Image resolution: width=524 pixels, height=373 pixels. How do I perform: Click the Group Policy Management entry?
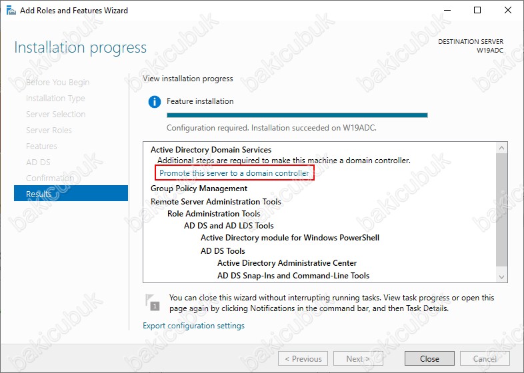(x=199, y=188)
